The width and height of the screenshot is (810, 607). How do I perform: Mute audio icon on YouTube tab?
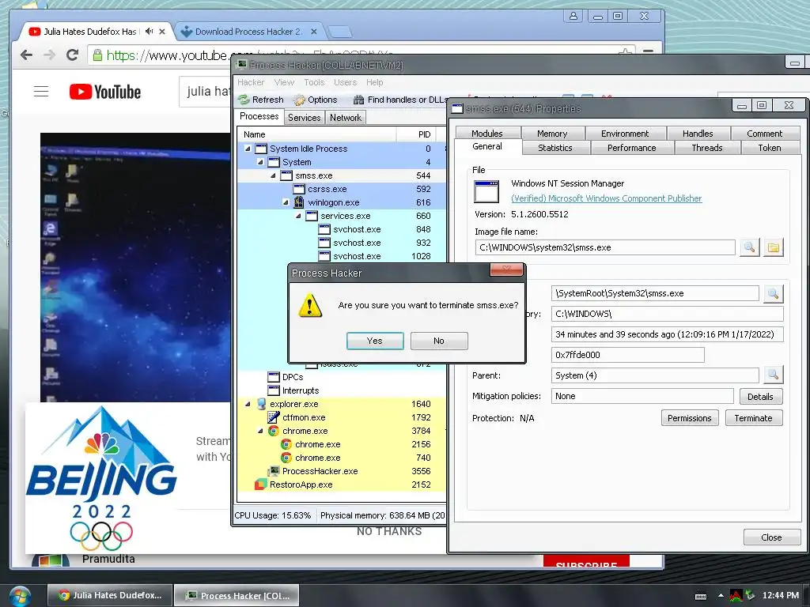[150, 32]
